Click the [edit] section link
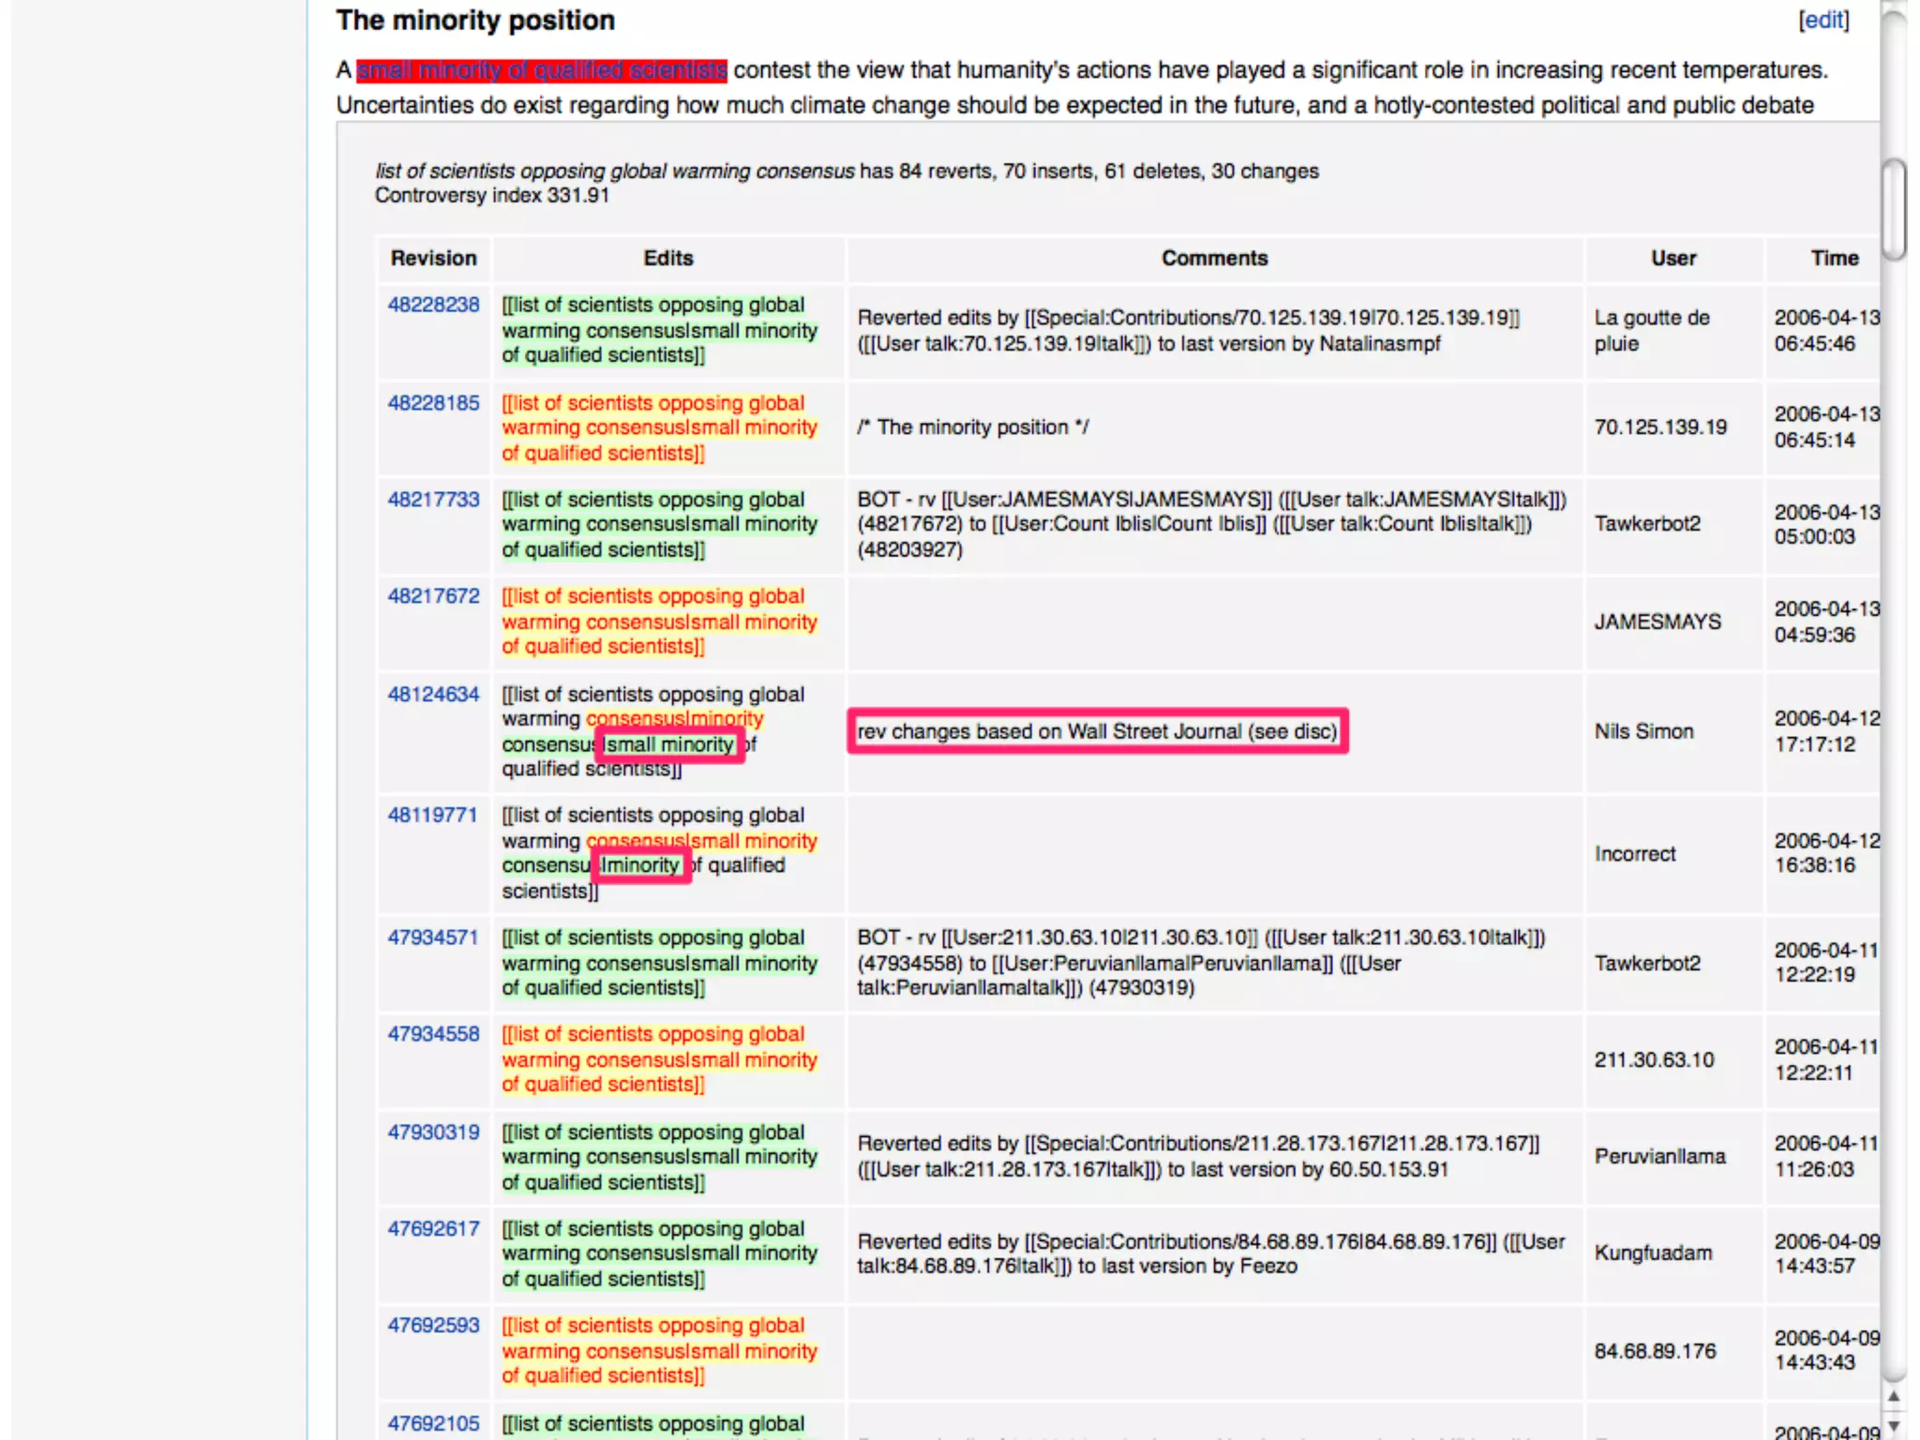 click(x=1822, y=21)
